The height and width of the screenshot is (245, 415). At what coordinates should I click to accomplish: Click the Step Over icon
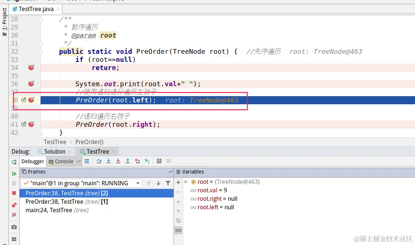(99, 161)
